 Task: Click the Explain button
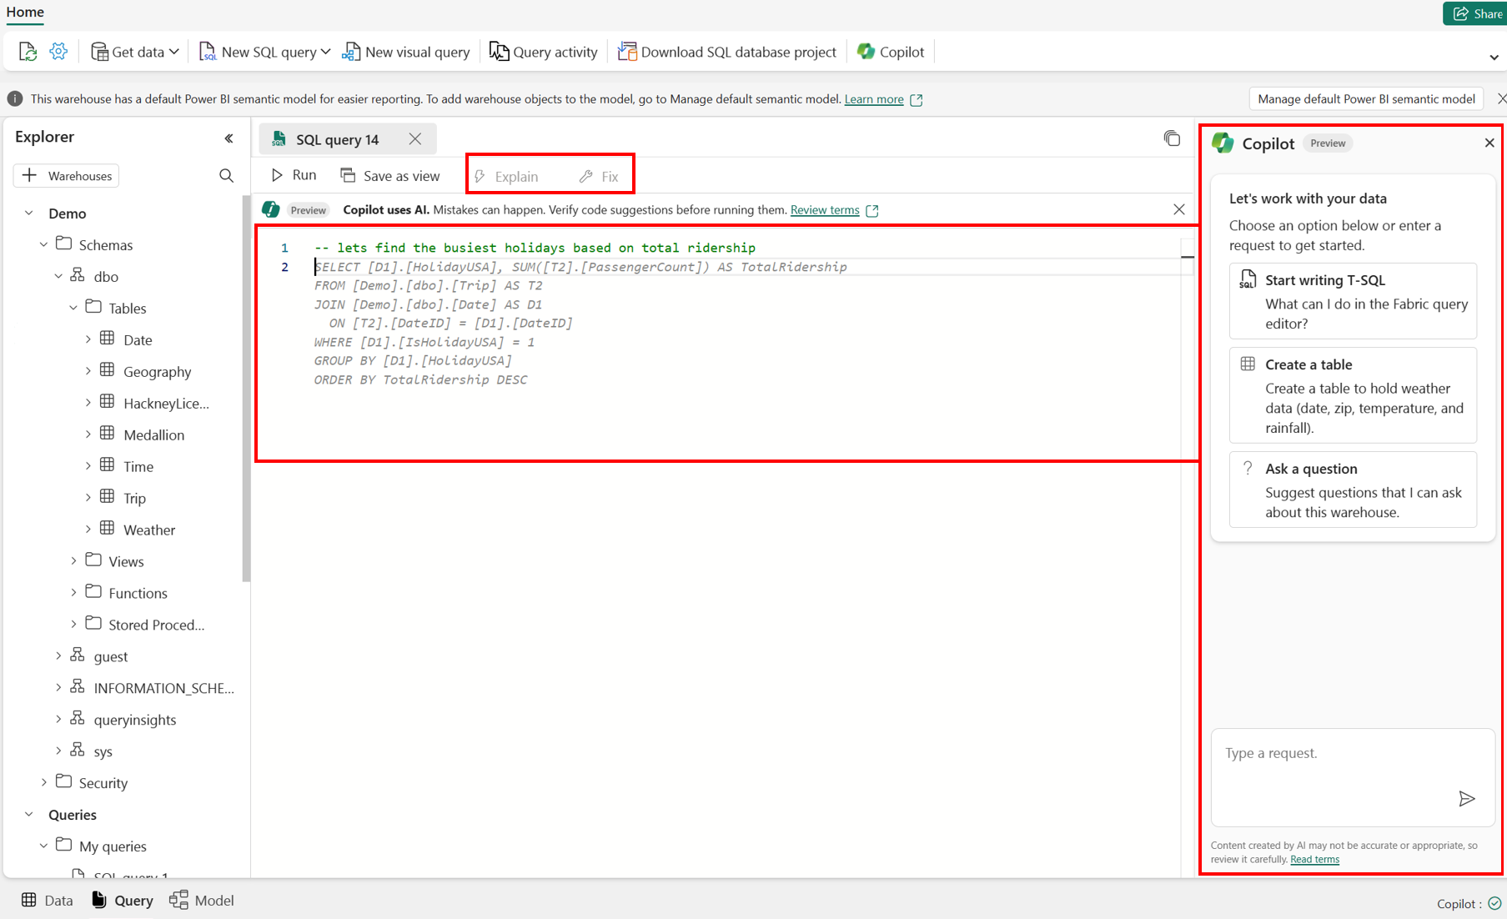pyautogui.click(x=506, y=177)
